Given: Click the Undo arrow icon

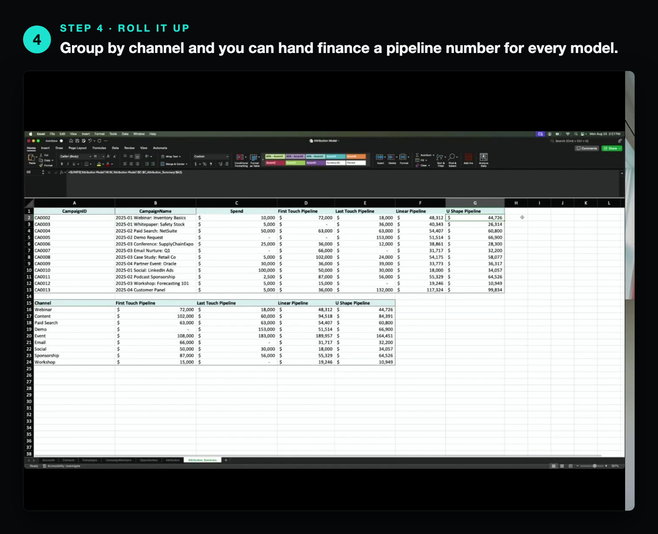Looking at the screenshot, I should [x=90, y=141].
